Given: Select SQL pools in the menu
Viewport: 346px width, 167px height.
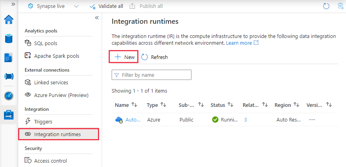Looking at the screenshot, I should [45, 43].
